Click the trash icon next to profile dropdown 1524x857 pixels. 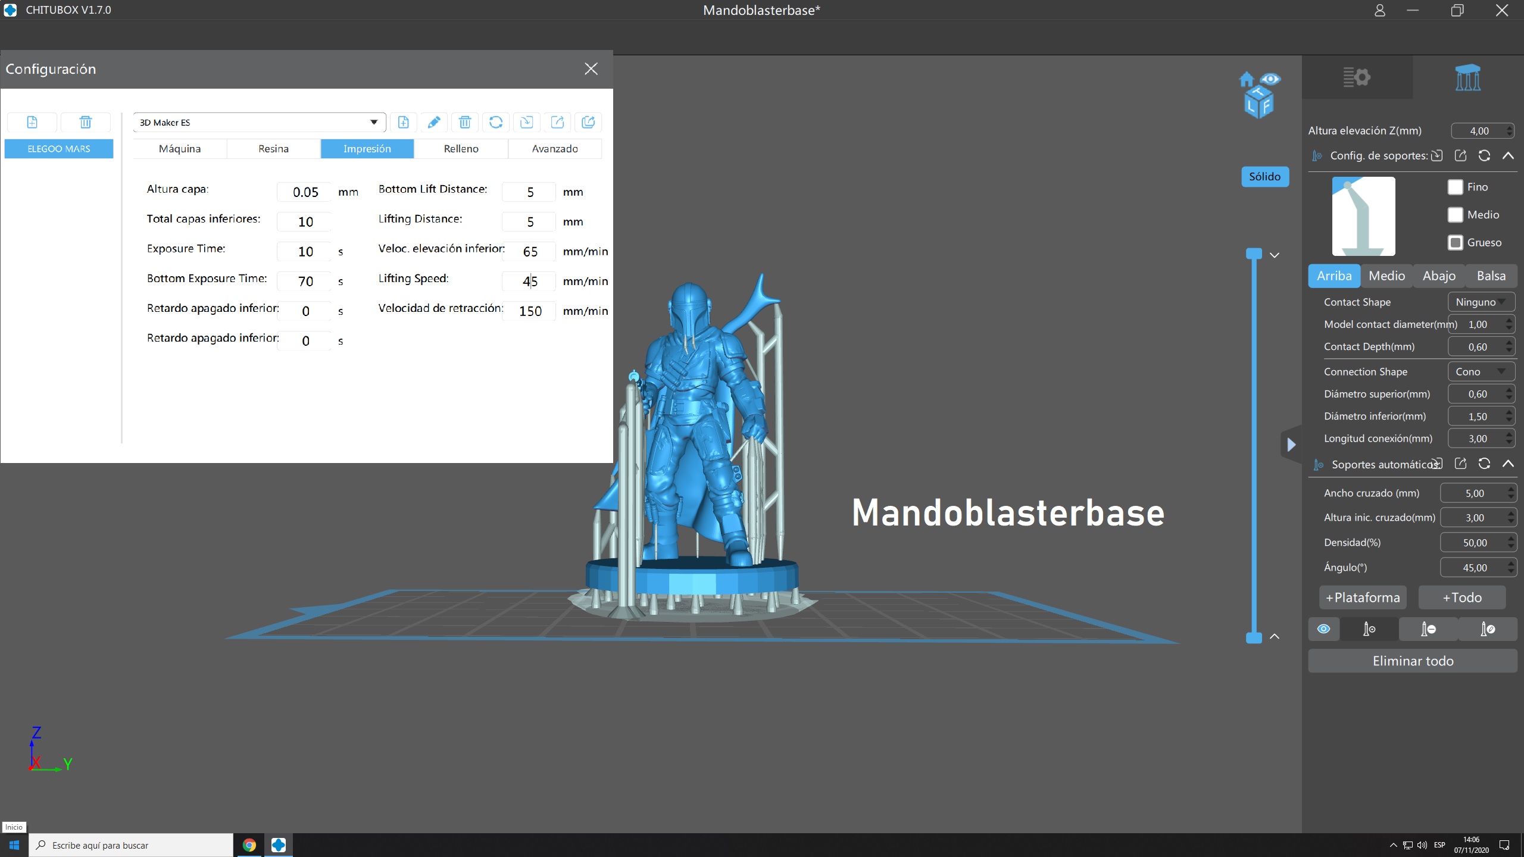(465, 122)
